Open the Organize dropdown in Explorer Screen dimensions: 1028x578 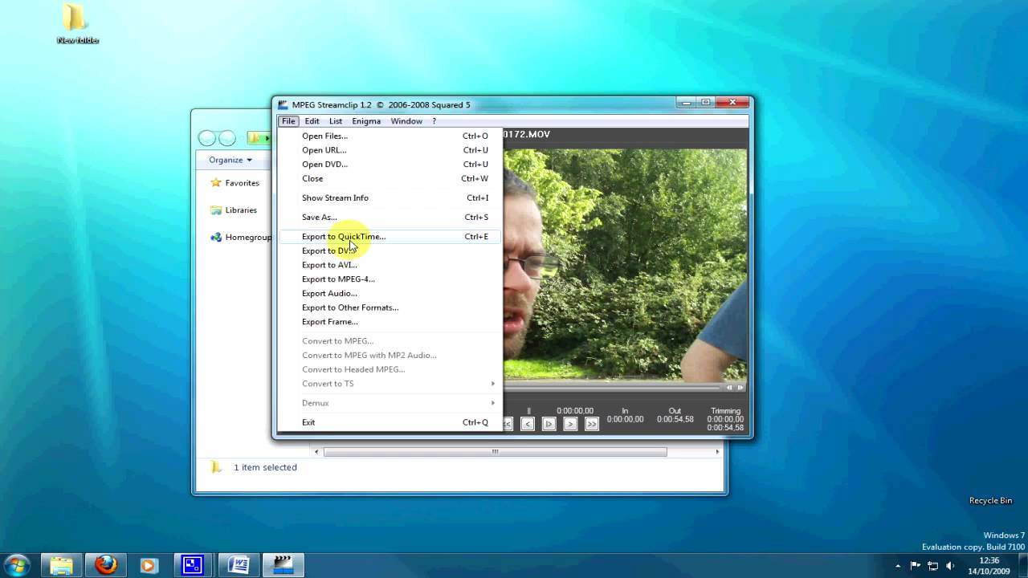[x=230, y=160]
